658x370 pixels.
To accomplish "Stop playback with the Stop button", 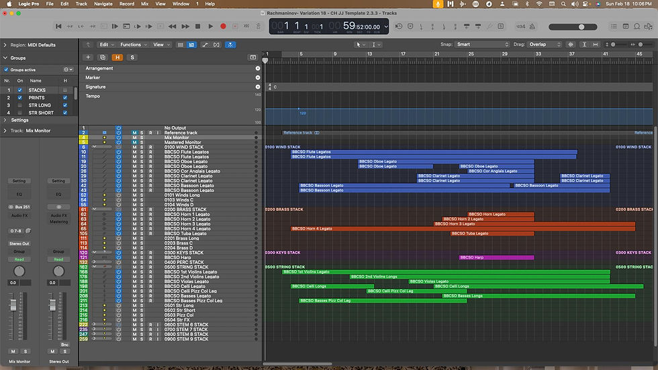I will click(x=197, y=26).
